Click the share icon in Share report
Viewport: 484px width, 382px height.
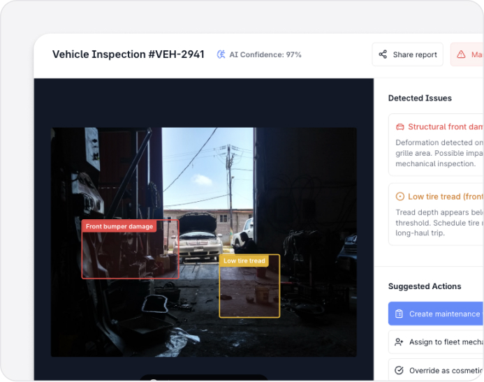(383, 54)
